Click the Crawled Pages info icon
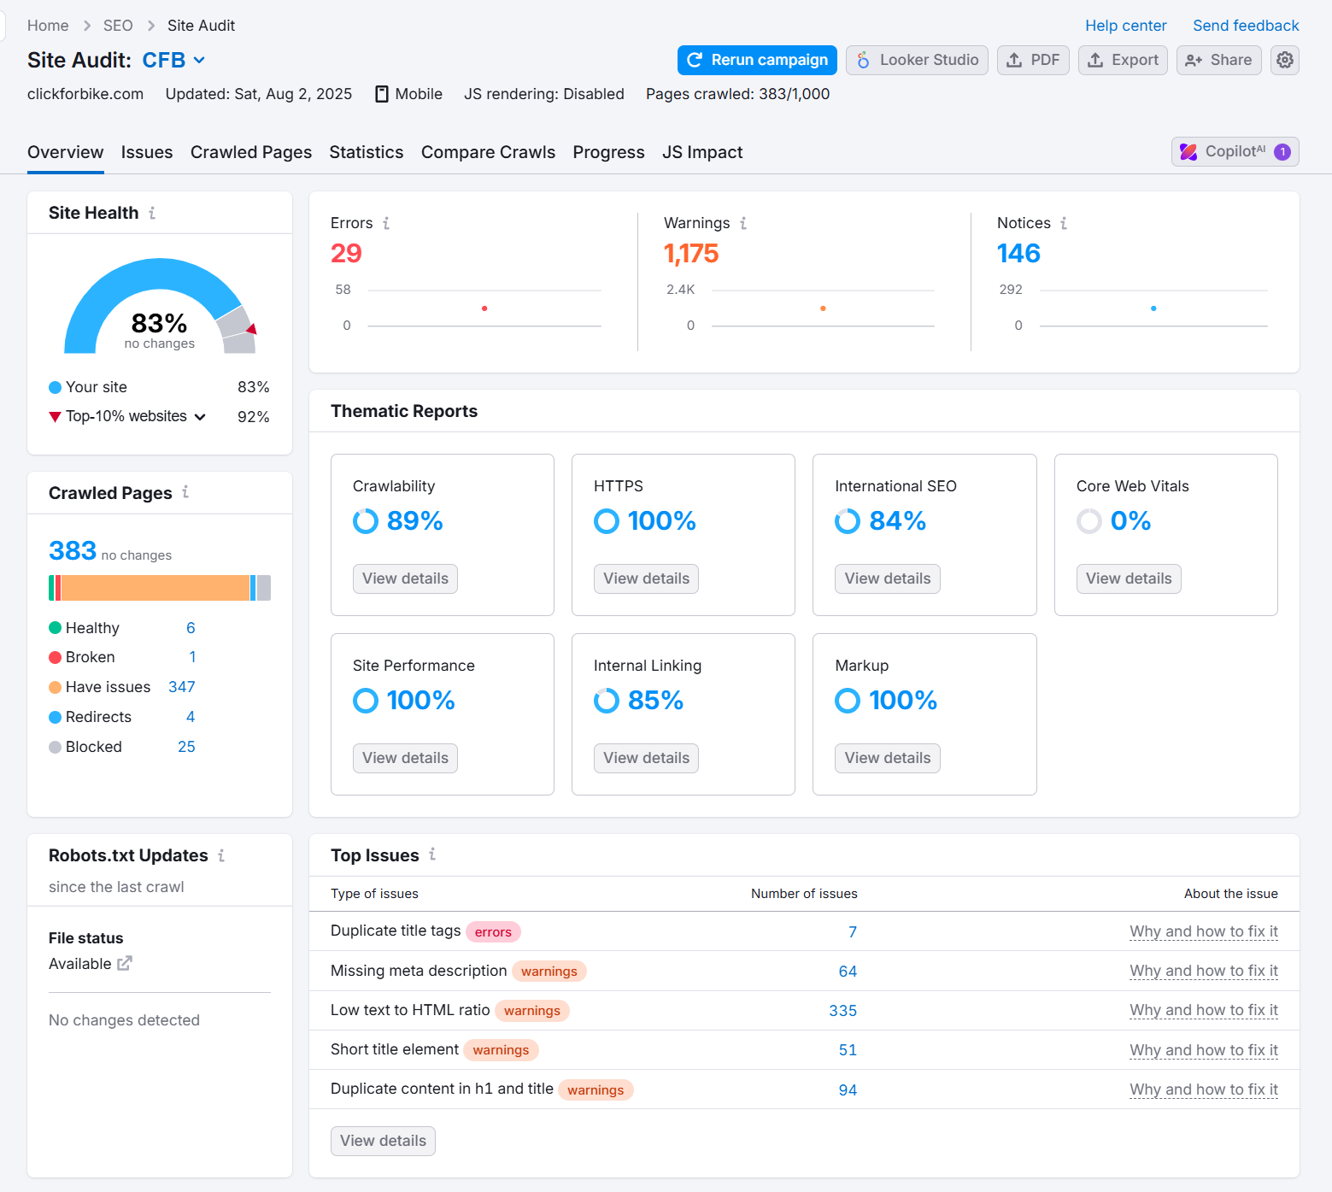The image size is (1332, 1192). point(185,492)
